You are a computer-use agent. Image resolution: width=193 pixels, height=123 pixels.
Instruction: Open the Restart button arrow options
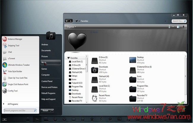(x=52, y=111)
